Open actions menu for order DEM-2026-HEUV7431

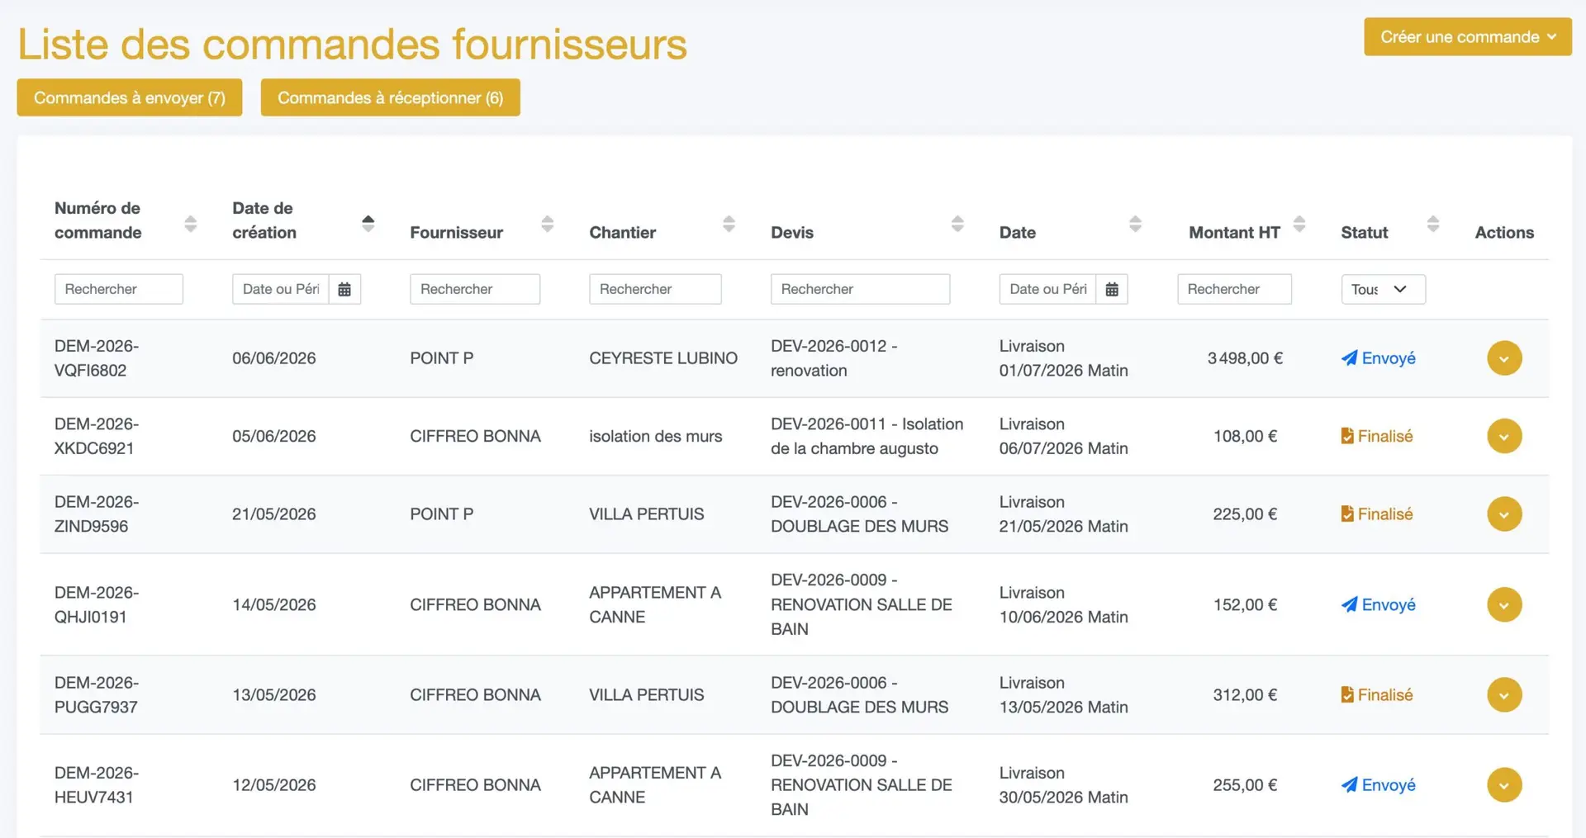click(1504, 785)
